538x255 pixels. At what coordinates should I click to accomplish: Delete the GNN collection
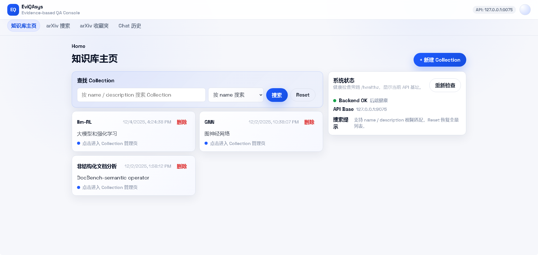point(309,122)
